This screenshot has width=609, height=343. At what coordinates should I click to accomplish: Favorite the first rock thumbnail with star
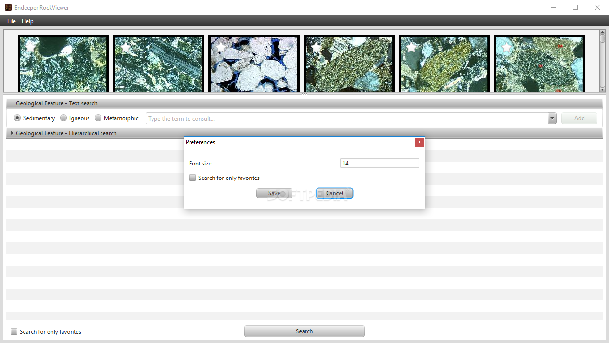[30, 47]
